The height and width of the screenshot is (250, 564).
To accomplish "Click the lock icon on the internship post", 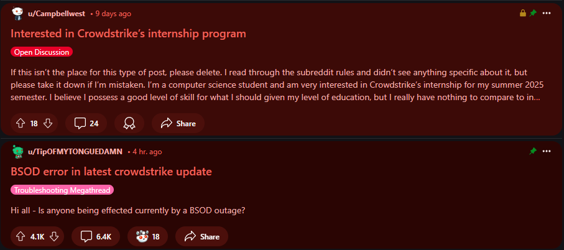I will [x=523, y=13].
